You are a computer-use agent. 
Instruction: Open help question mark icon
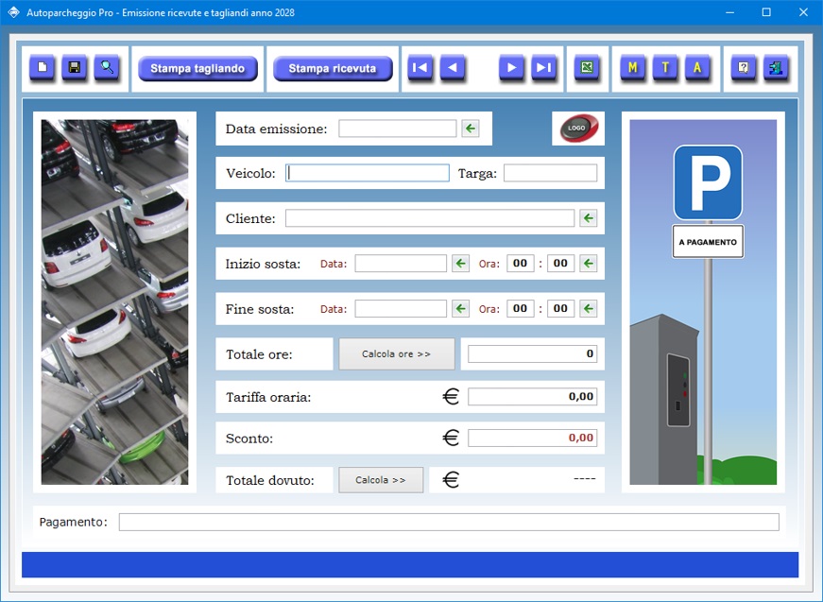click(744, 68)
